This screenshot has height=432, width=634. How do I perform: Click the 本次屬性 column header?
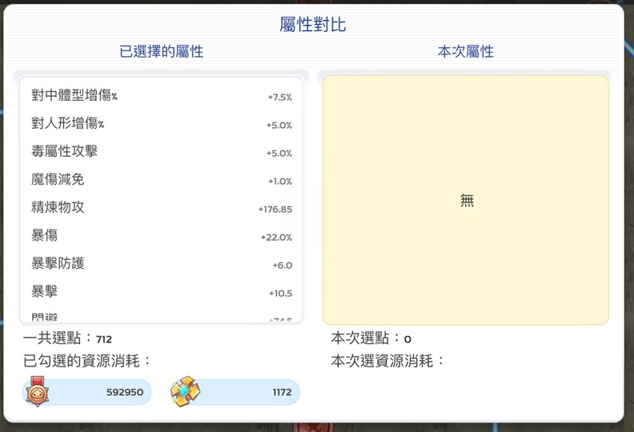point(465,52)
